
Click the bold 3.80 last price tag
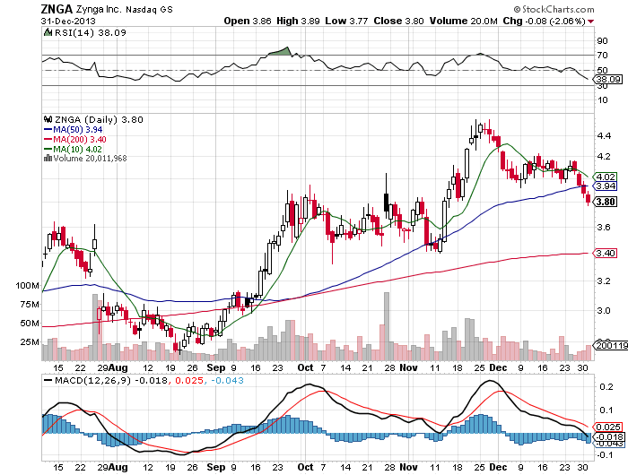[606, 202]
